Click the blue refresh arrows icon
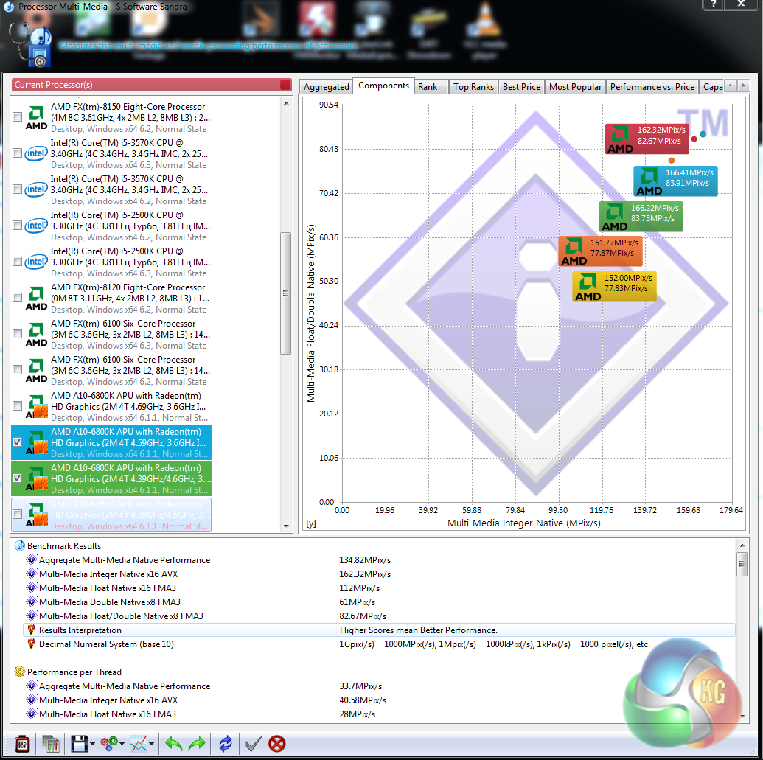This screenshot has height=760, width=763. (x=226, y=744)
